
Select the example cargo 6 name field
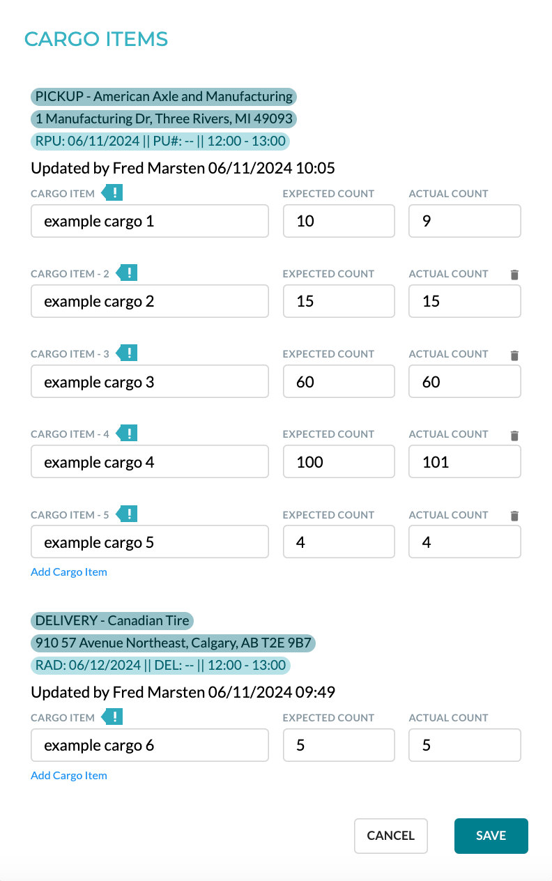[x=150, y=745]
